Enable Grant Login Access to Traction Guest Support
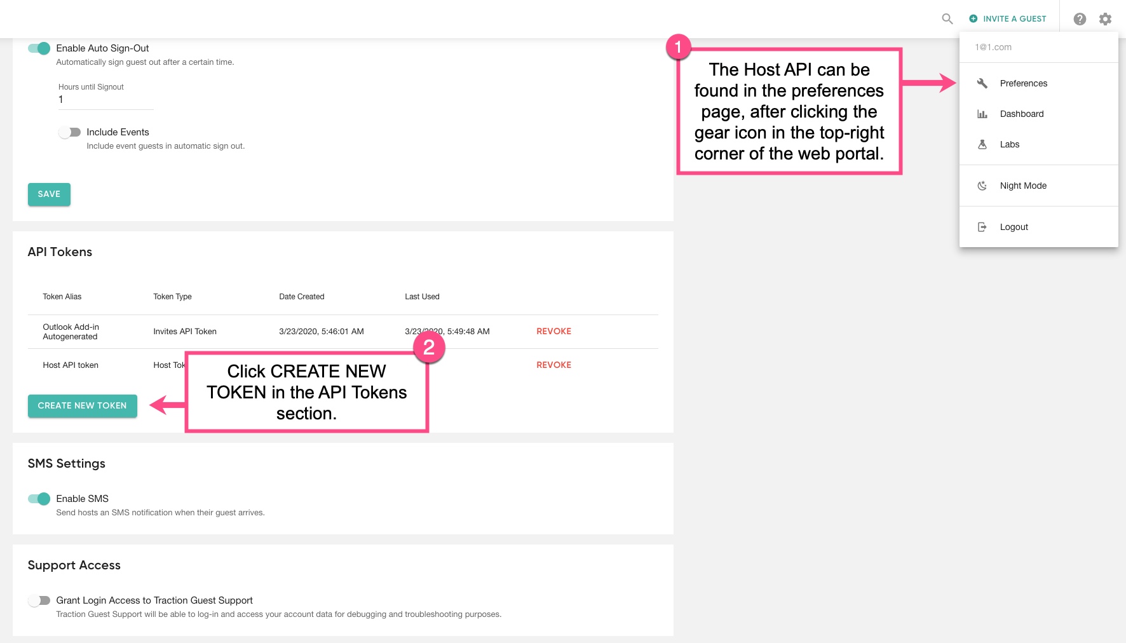The width and height of the screenshot is (1126, 643). pyautogui.click(x=40, y=600)
